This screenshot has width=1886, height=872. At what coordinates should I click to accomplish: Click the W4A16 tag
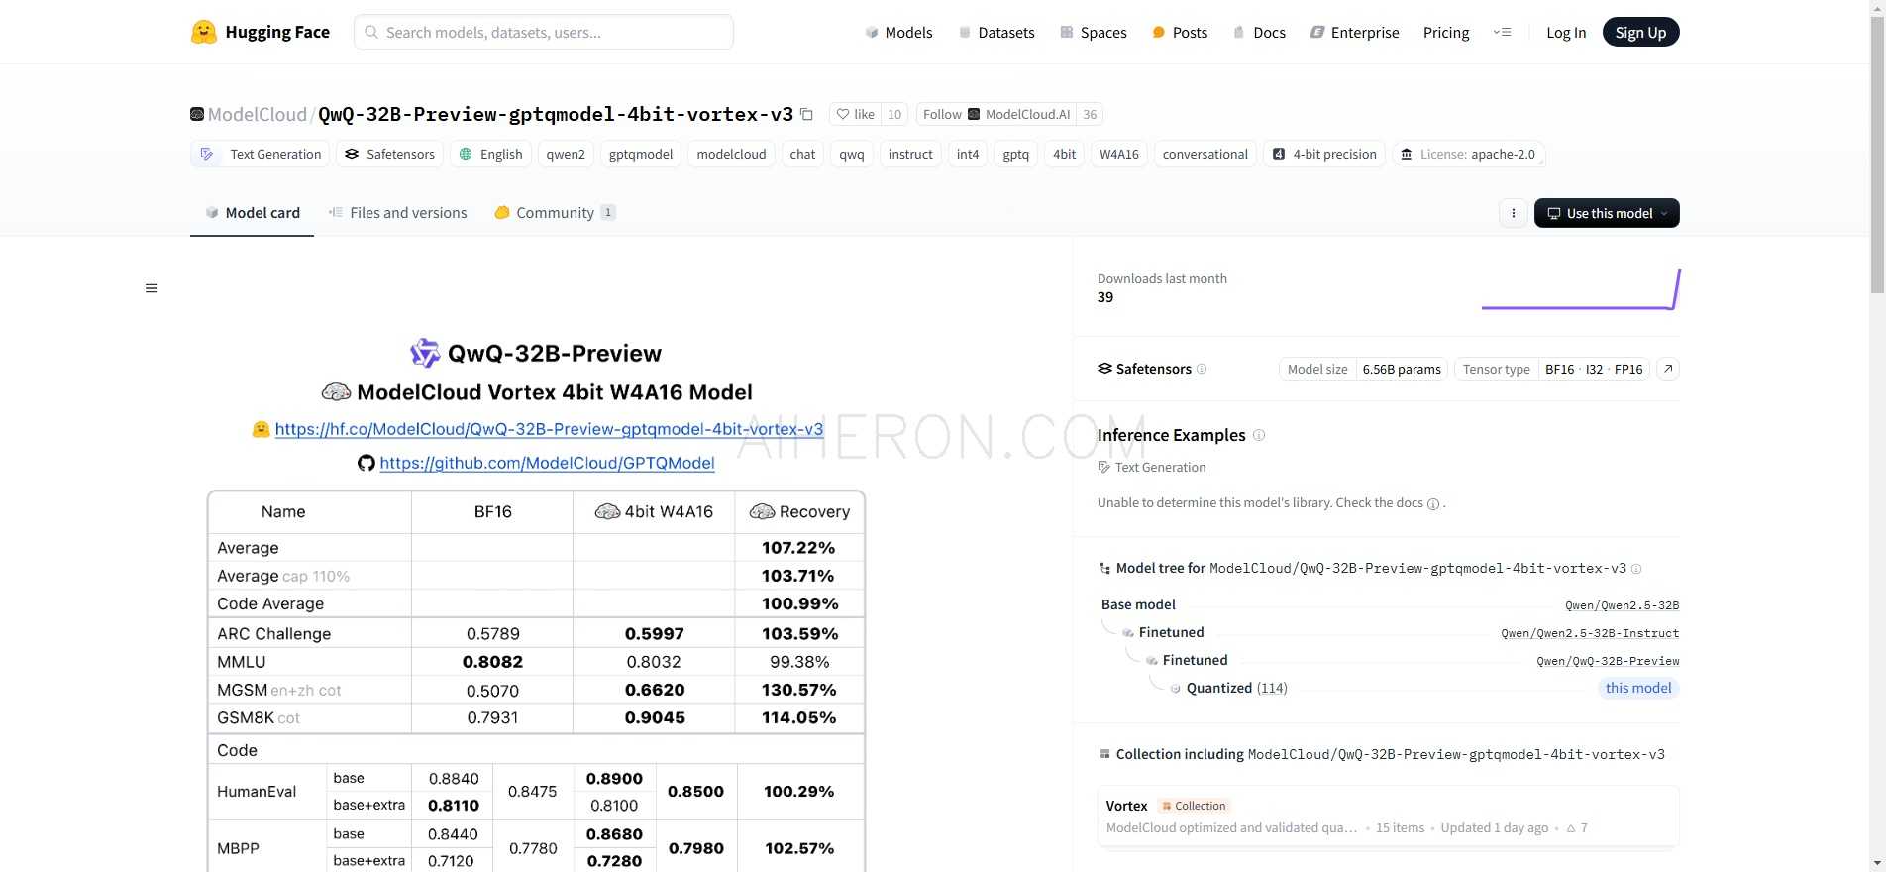tap(1119, 154)
